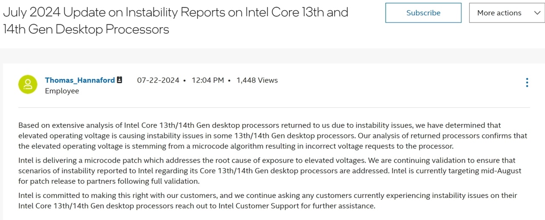Click the Employee rank label
Viewport: 545px width, 220px height.
(x=62, y=91)
